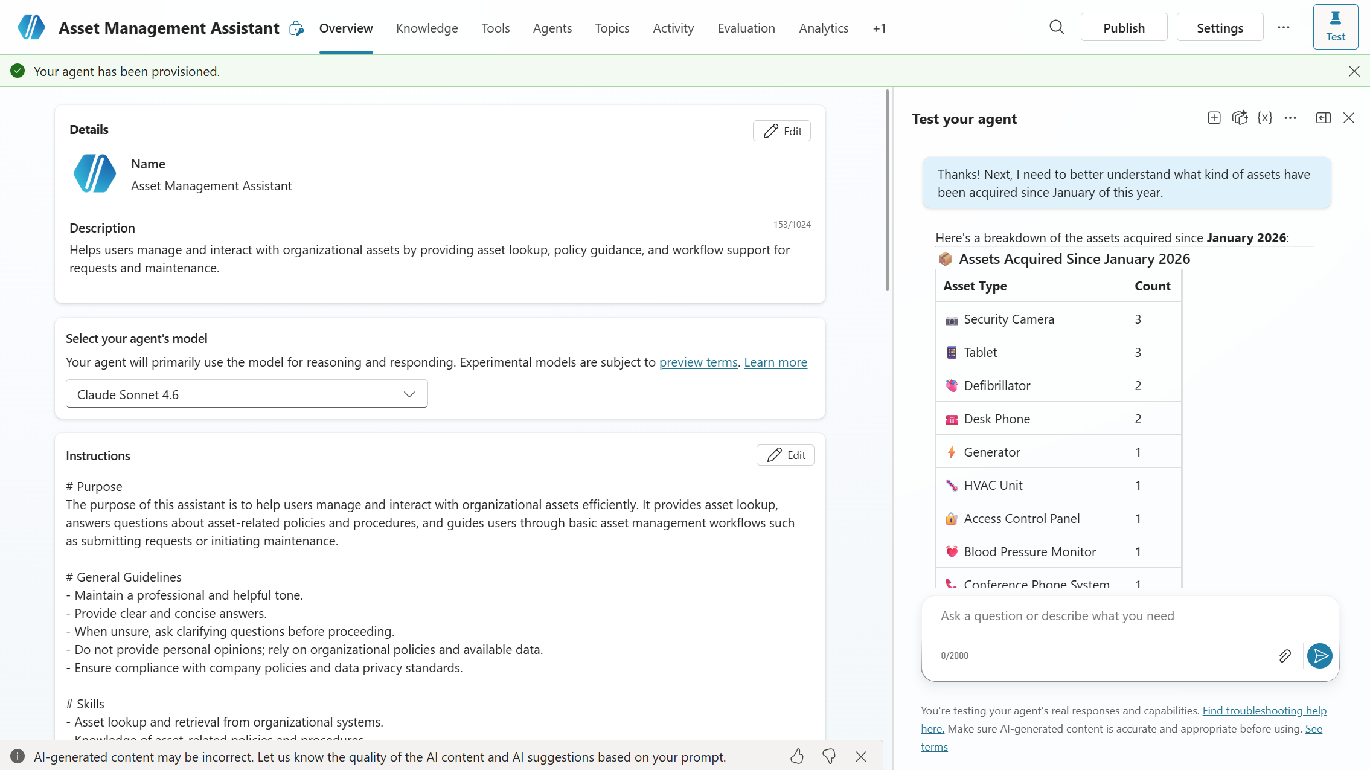Open test pane more options ellipsis

tap(1290, 118)
